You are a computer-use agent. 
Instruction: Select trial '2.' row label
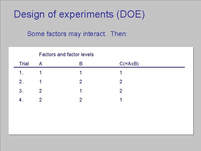(x=21, y=82)
